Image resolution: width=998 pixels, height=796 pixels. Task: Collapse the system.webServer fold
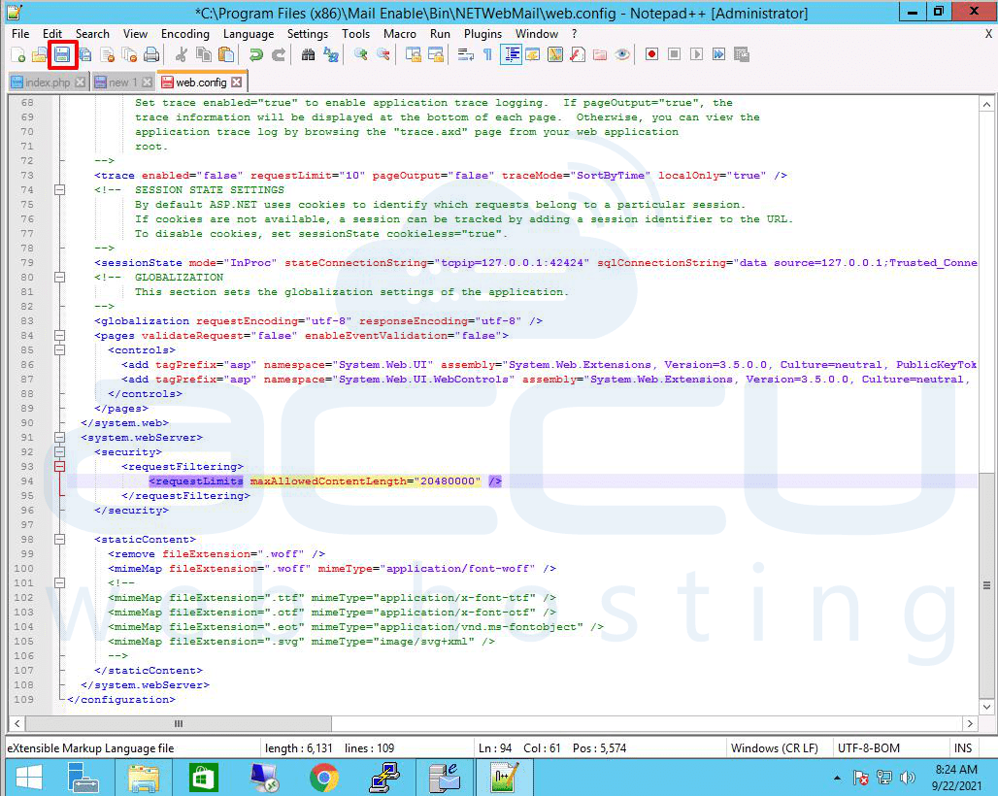coord(59,437)
